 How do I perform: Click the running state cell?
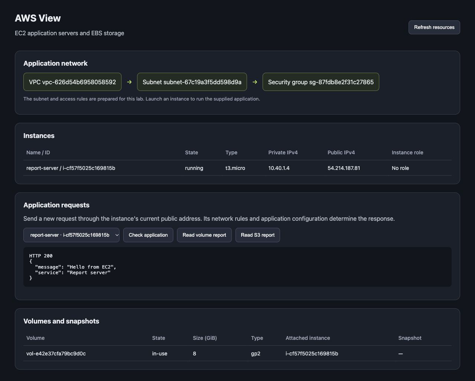tap(194, 168)
